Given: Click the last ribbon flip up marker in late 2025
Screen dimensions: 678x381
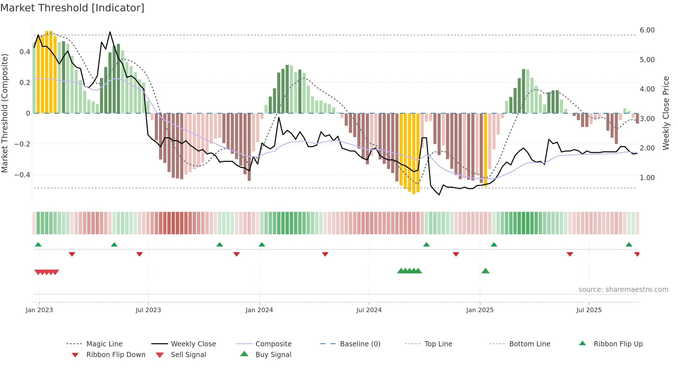Looking at the screenshot, I should pos(629,244).
